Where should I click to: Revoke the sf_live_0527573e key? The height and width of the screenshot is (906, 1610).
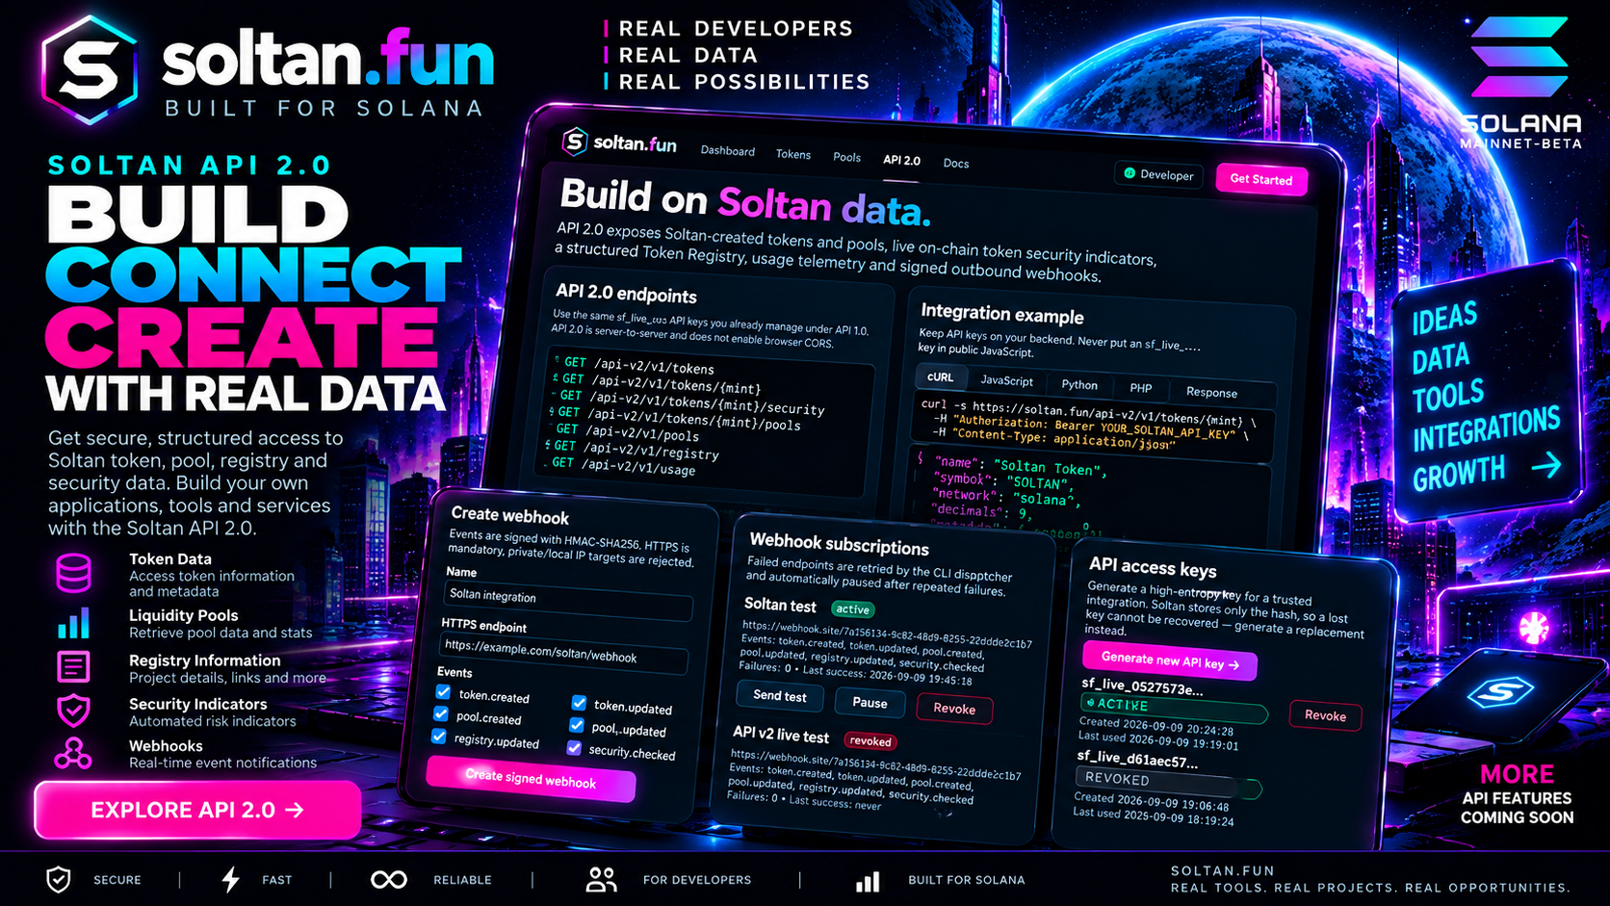(1325, 715)
